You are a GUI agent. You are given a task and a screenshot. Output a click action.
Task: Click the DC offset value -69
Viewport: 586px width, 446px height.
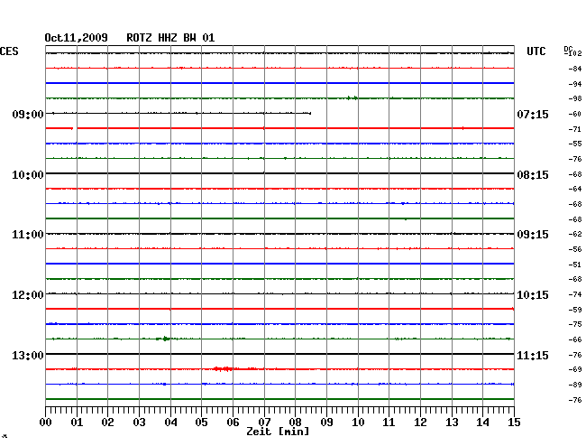pos(575,369)
